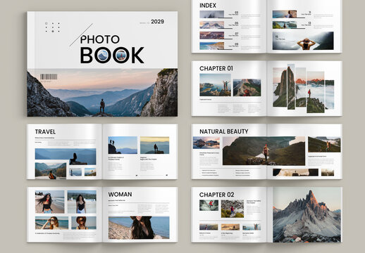Select the barcode on the cover photo

pos(49,77)
